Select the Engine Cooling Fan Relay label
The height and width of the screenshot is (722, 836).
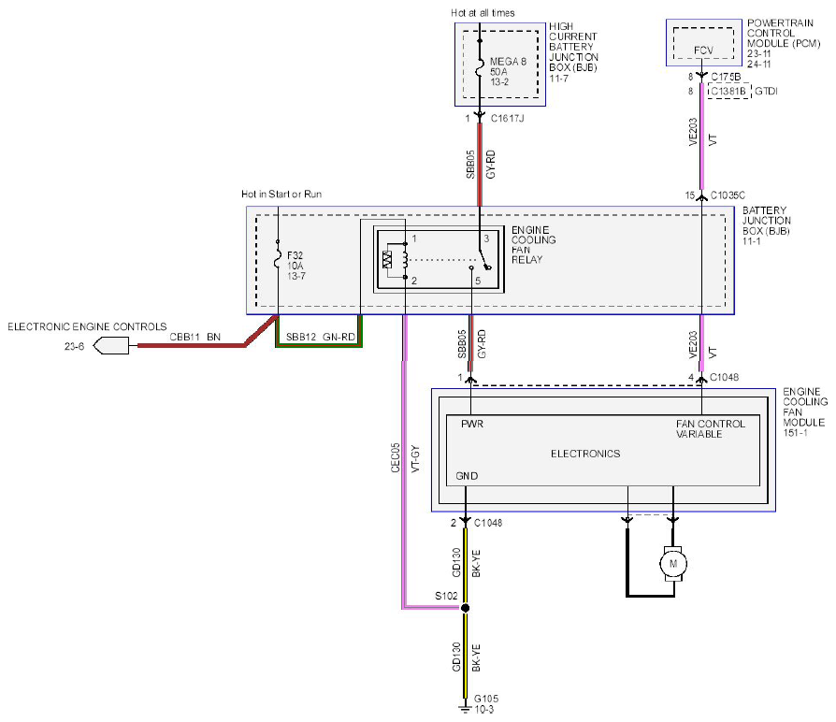(x=533, y=245)
